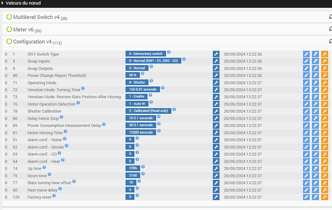The width and height of the screenshot is (332, 210).
Task: Click the timestamp in the Swap Inputs row
Action: (x=243, y=61)
